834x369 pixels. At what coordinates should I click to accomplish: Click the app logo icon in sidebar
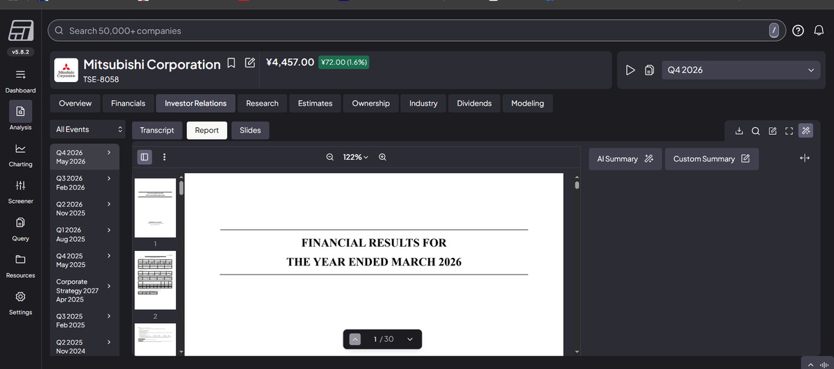tap(21, 30)
